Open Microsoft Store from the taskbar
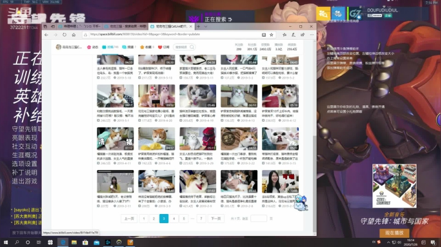 (x=85, y=242)
